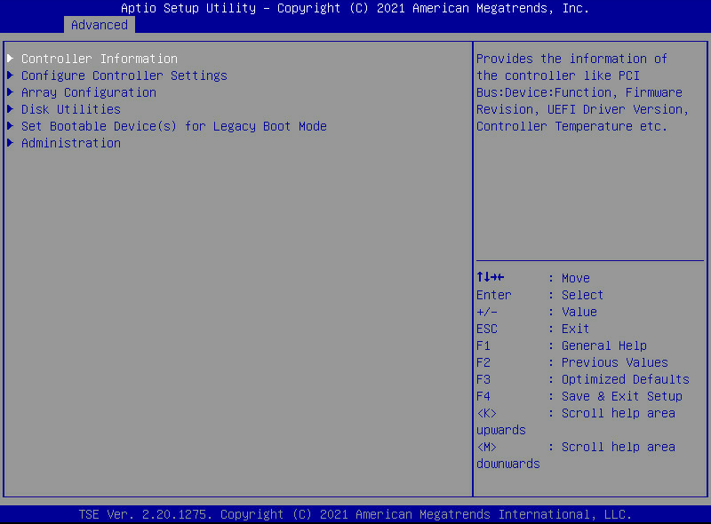Click the '+/-' key label

point(487,312)
